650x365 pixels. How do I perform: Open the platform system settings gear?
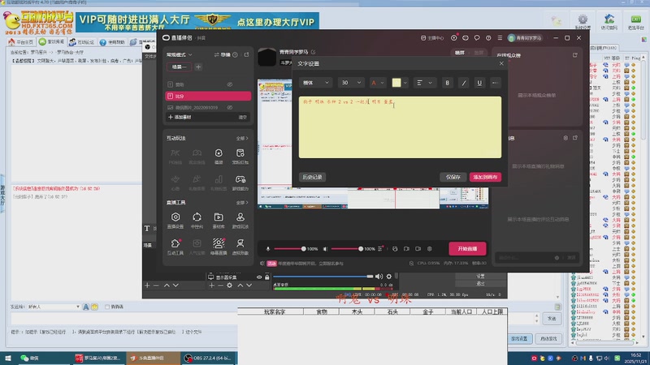click(x=583, y=22)
